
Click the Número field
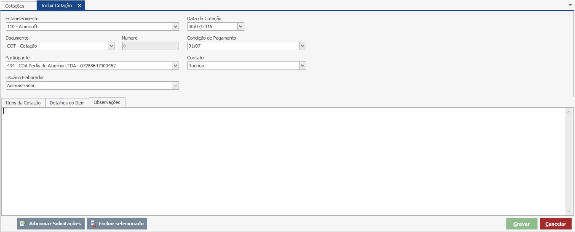[150, 46]
